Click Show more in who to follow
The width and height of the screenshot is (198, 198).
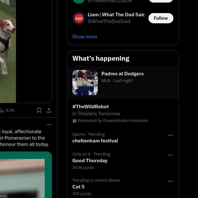coord(85,37)
